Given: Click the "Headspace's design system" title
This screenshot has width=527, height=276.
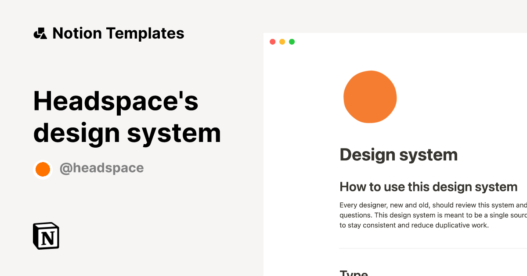Looking at the screenshot, I should (126, 117).
